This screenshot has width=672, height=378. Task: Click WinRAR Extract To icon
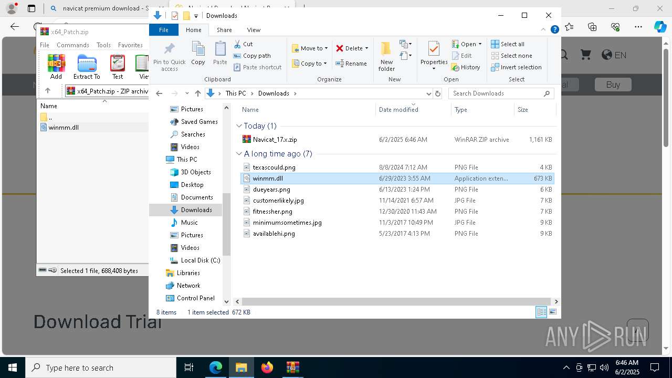tap(87, 67)
